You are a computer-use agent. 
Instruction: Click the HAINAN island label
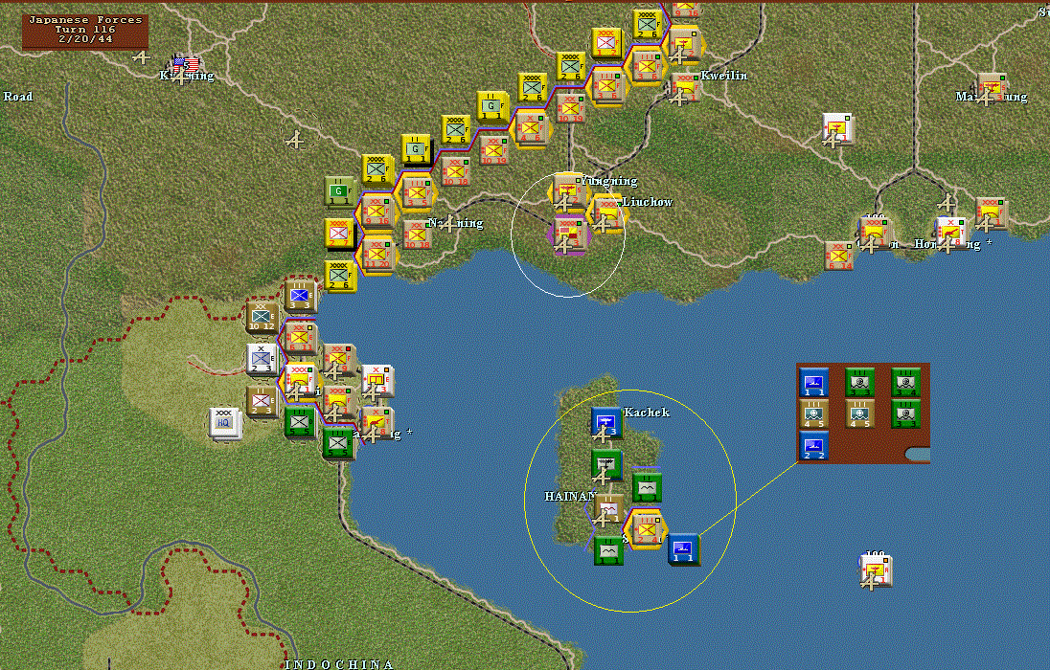[569, 497]
